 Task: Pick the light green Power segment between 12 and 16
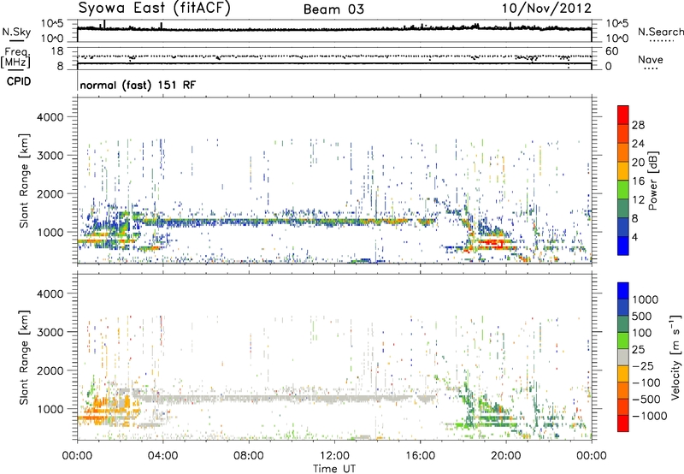pyautogui.click(x=623, y=190)
